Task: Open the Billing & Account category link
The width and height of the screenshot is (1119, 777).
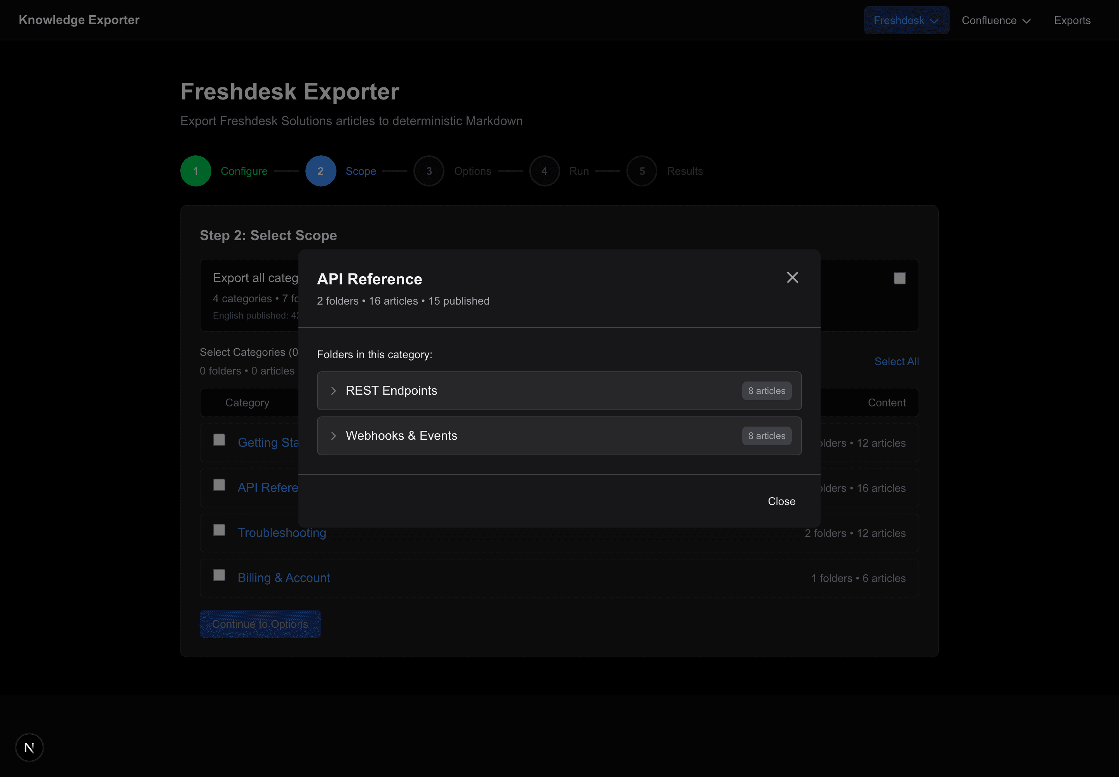Action: [x=284, y=578]
